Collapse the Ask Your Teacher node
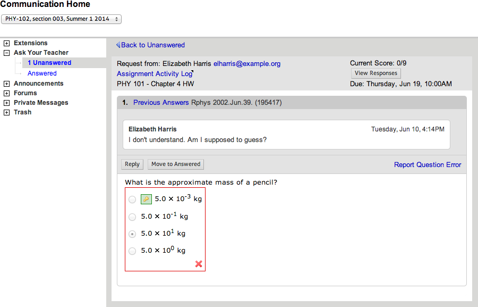 click(x=7, y=53)
